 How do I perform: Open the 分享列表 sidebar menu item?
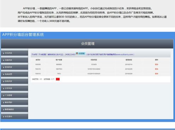(14, 88)
